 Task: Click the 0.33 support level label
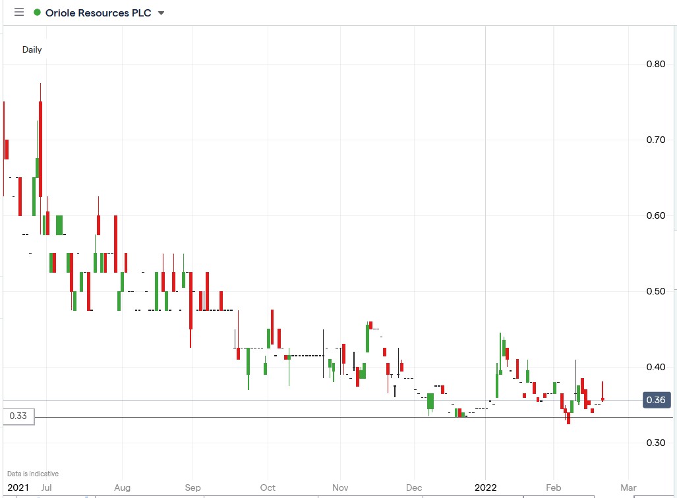pos(17,417)
